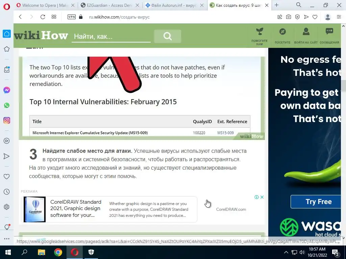Open the notification center icon
Viewport: 346px width, 259px height.
coord(336,253)
